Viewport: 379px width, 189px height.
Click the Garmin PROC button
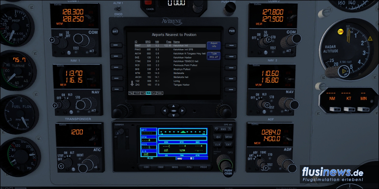pyautogui.click(x=203, y=167)
